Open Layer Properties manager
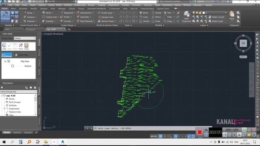Screen dimensions: 260x146 pos(186,17)
